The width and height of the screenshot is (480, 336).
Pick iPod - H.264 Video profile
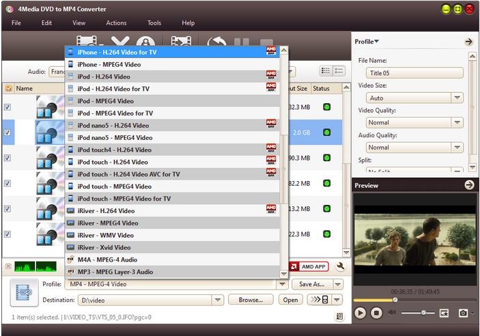(x=172, y=76)
